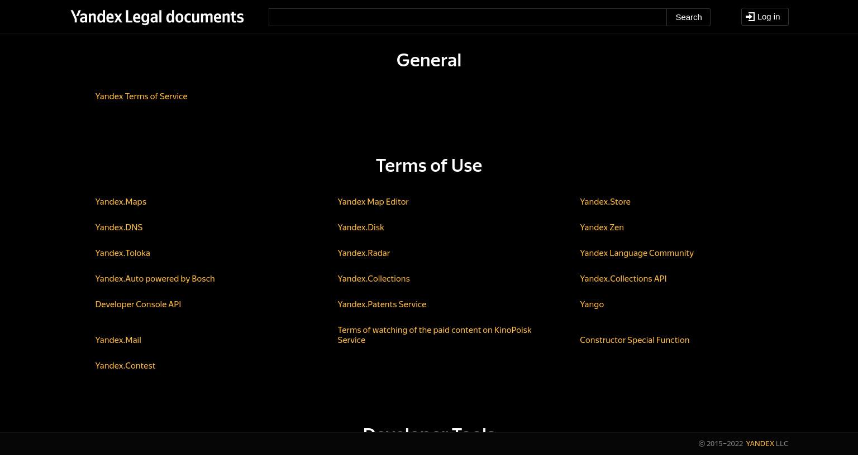Open the Yandex.Contest terms link
The width and height of the screenshot is (858, 455).
[125, 366]
